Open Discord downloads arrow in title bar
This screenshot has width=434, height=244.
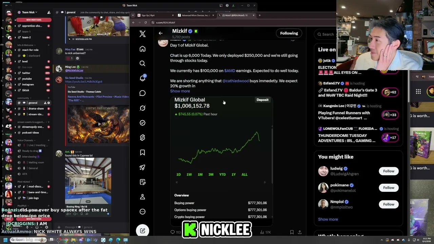(234, 5)
